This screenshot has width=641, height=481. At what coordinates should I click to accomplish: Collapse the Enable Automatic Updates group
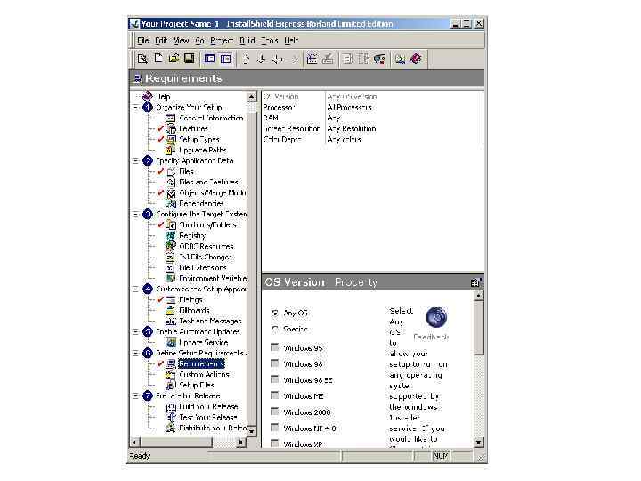pyautogui.click(x=135, y=331)
